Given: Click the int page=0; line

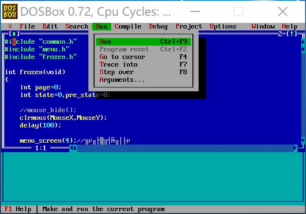Looking at the screenshot, I should coord(40,88).
